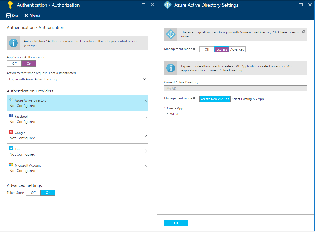Set Token Store to On
Viewport: 315px width, 232px height.
48,192
